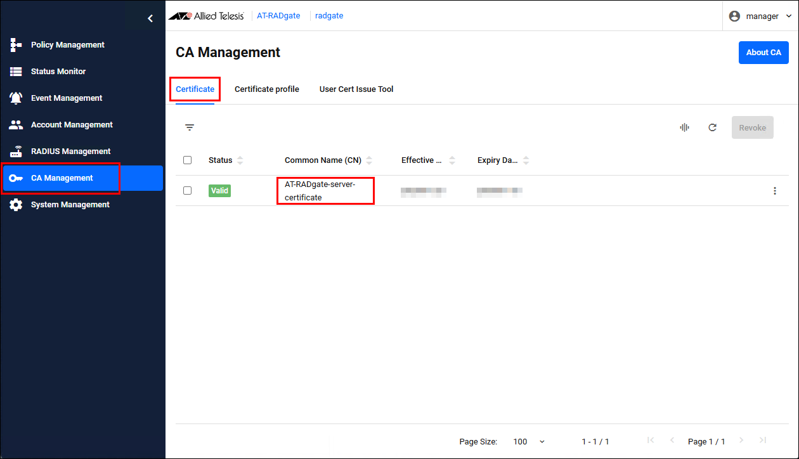
Task: Click the Valid status badge
Action: click(x=219, y=191)
